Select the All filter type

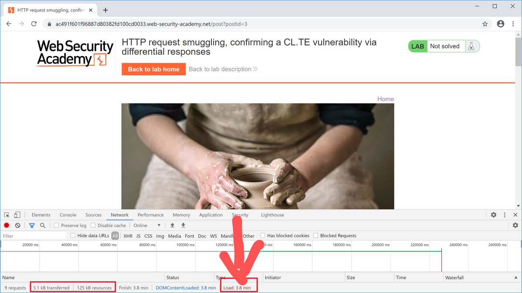(x=115, y=236)
